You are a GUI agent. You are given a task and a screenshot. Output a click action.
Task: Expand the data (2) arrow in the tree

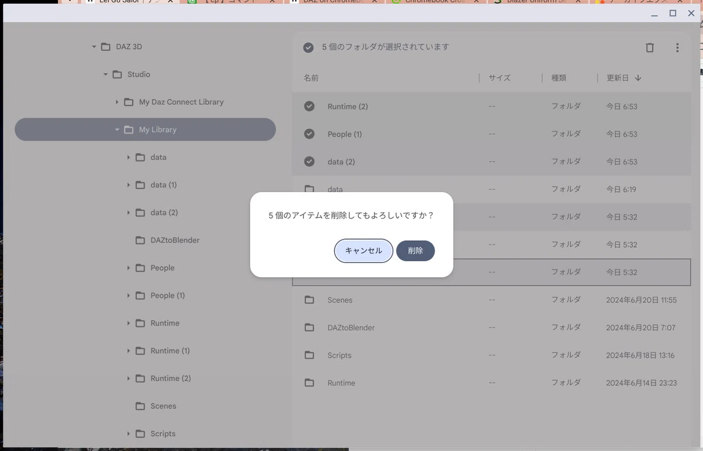click(128, 213)
